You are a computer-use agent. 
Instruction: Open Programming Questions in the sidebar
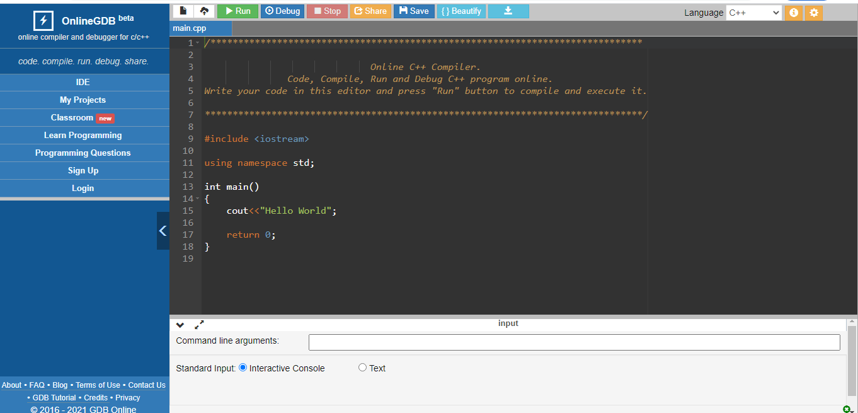point(84,153)
